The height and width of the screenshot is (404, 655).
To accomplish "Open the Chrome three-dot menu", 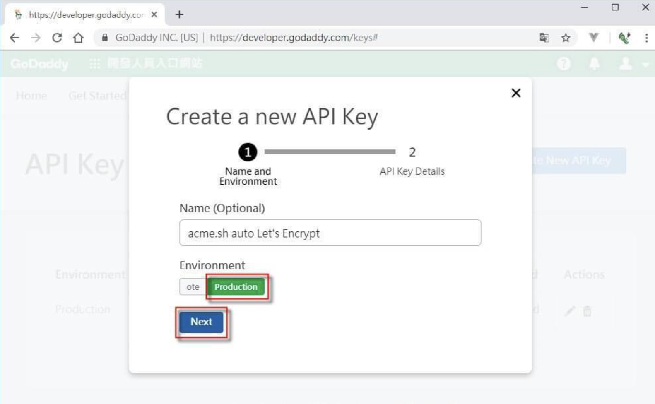I will point(646,38).
